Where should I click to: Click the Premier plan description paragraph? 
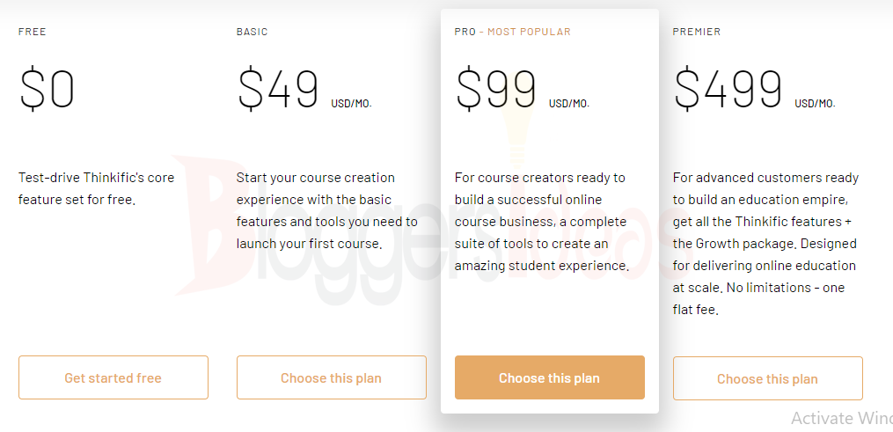point(765,244)
